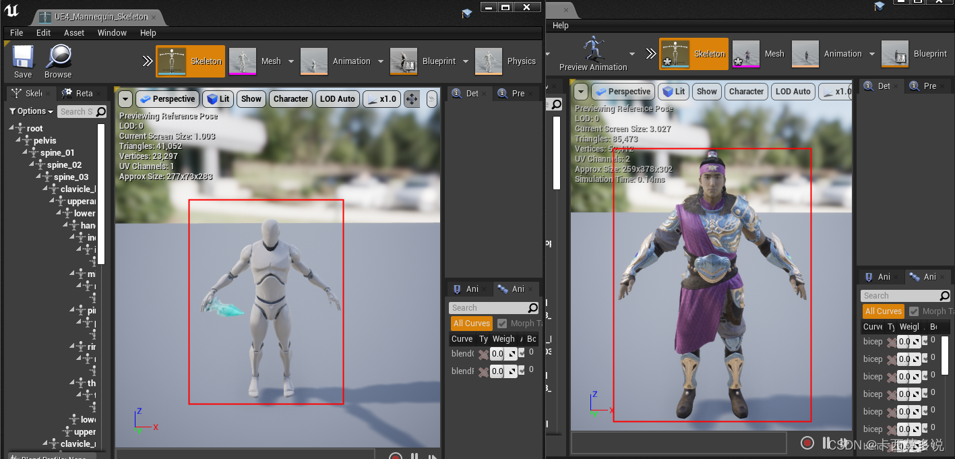This screenshot has height=459, width=955.
Task: Click All Curves filter in left panel
Action: coord(472,324)
